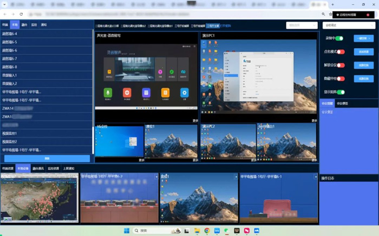Close the 华平电视墙6-1 preview tile
This screenshot has width=379, height=236.
316,177
